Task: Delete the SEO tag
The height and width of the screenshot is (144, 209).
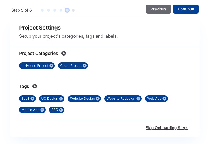Action: [61, 110]
